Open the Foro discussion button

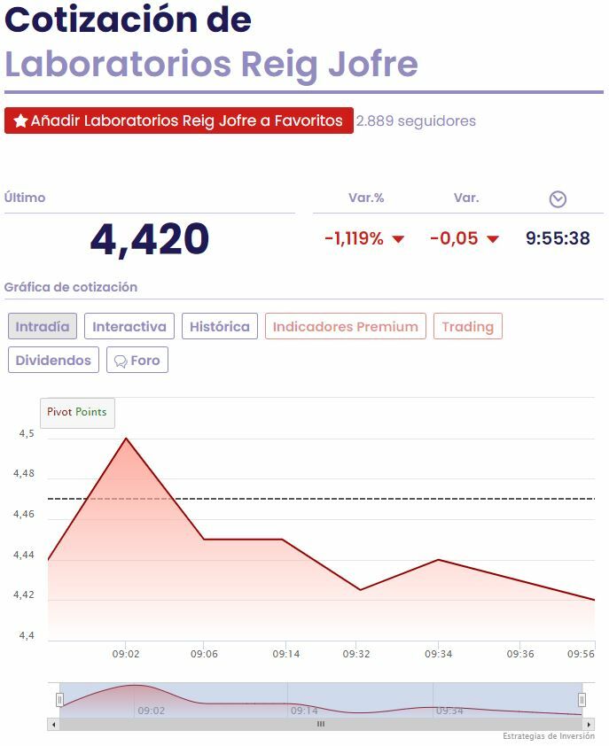[x=137, y=360]
